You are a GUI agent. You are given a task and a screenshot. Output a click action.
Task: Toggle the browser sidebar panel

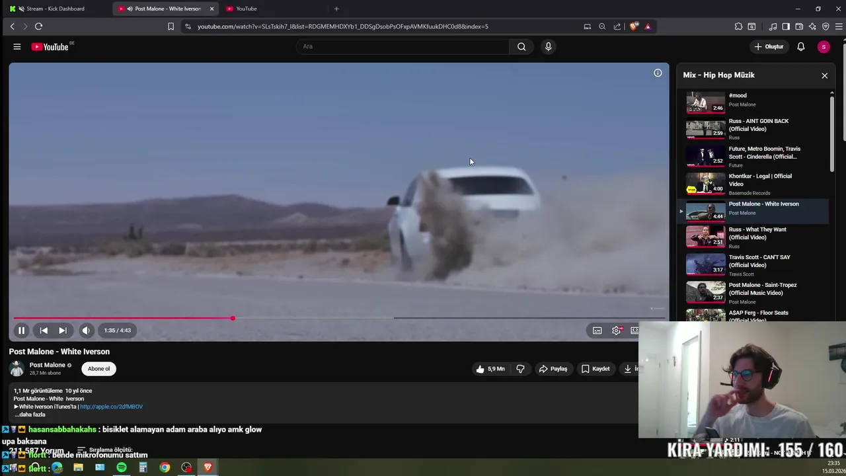(786, 26)
